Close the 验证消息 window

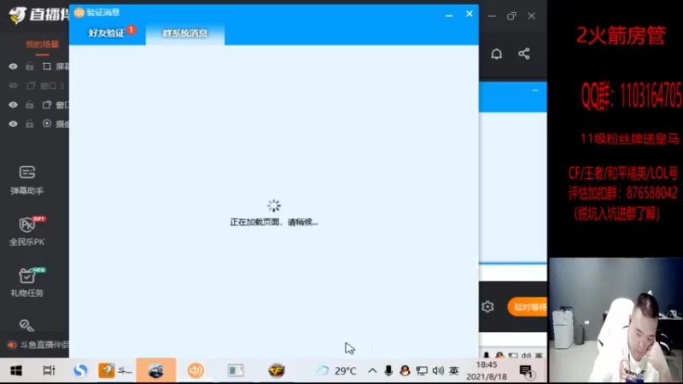pyautogui.click(x=469, y=14)
